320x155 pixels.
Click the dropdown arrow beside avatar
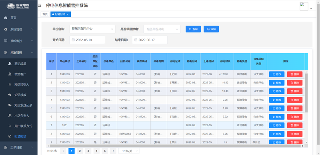point(311,9)
